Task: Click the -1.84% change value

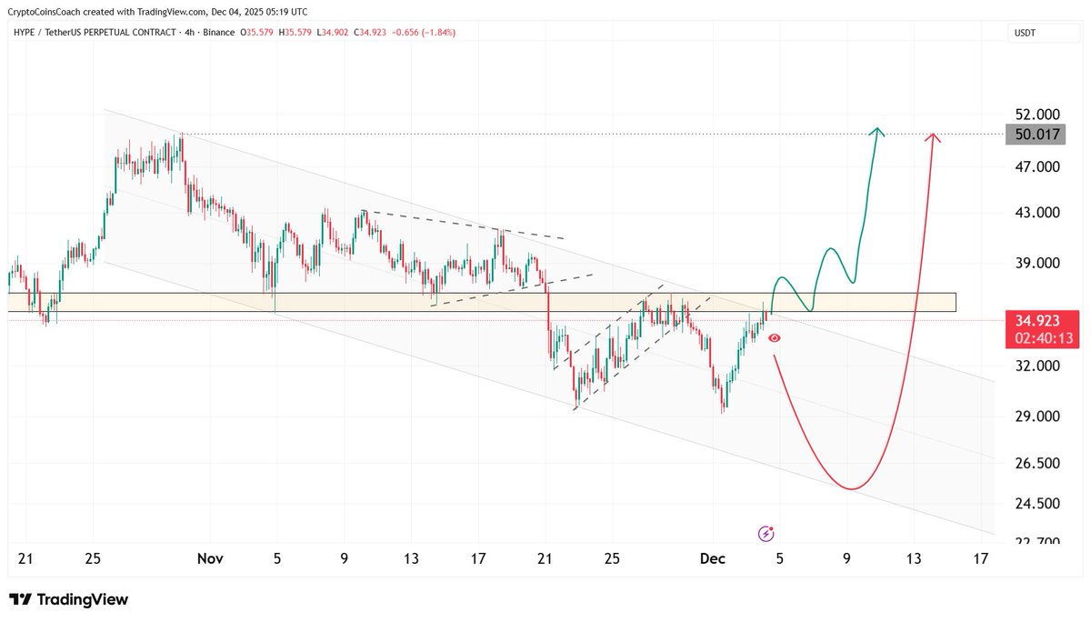Action: click(x=440, y=31)
